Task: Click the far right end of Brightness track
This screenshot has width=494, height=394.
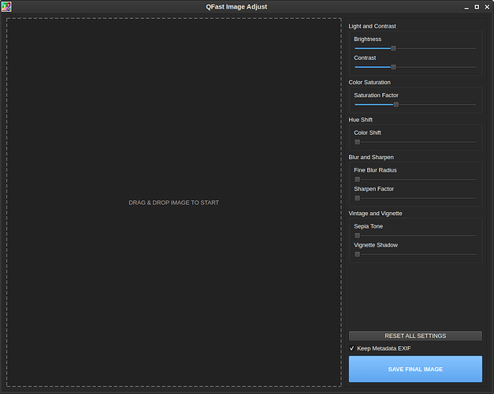Action: pos(474,48)
